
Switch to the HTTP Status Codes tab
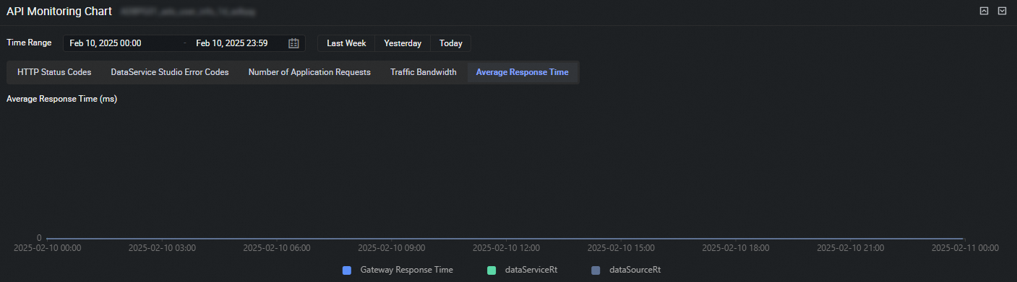pyautogui.click(x=54, y=72)
